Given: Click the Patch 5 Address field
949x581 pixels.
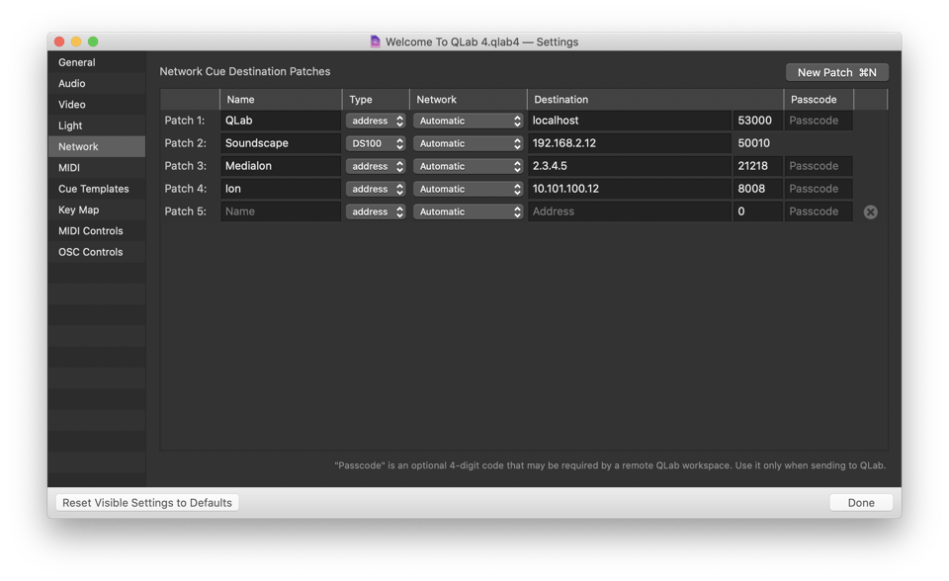Looking at the screenshot, I should coord(629,211).
